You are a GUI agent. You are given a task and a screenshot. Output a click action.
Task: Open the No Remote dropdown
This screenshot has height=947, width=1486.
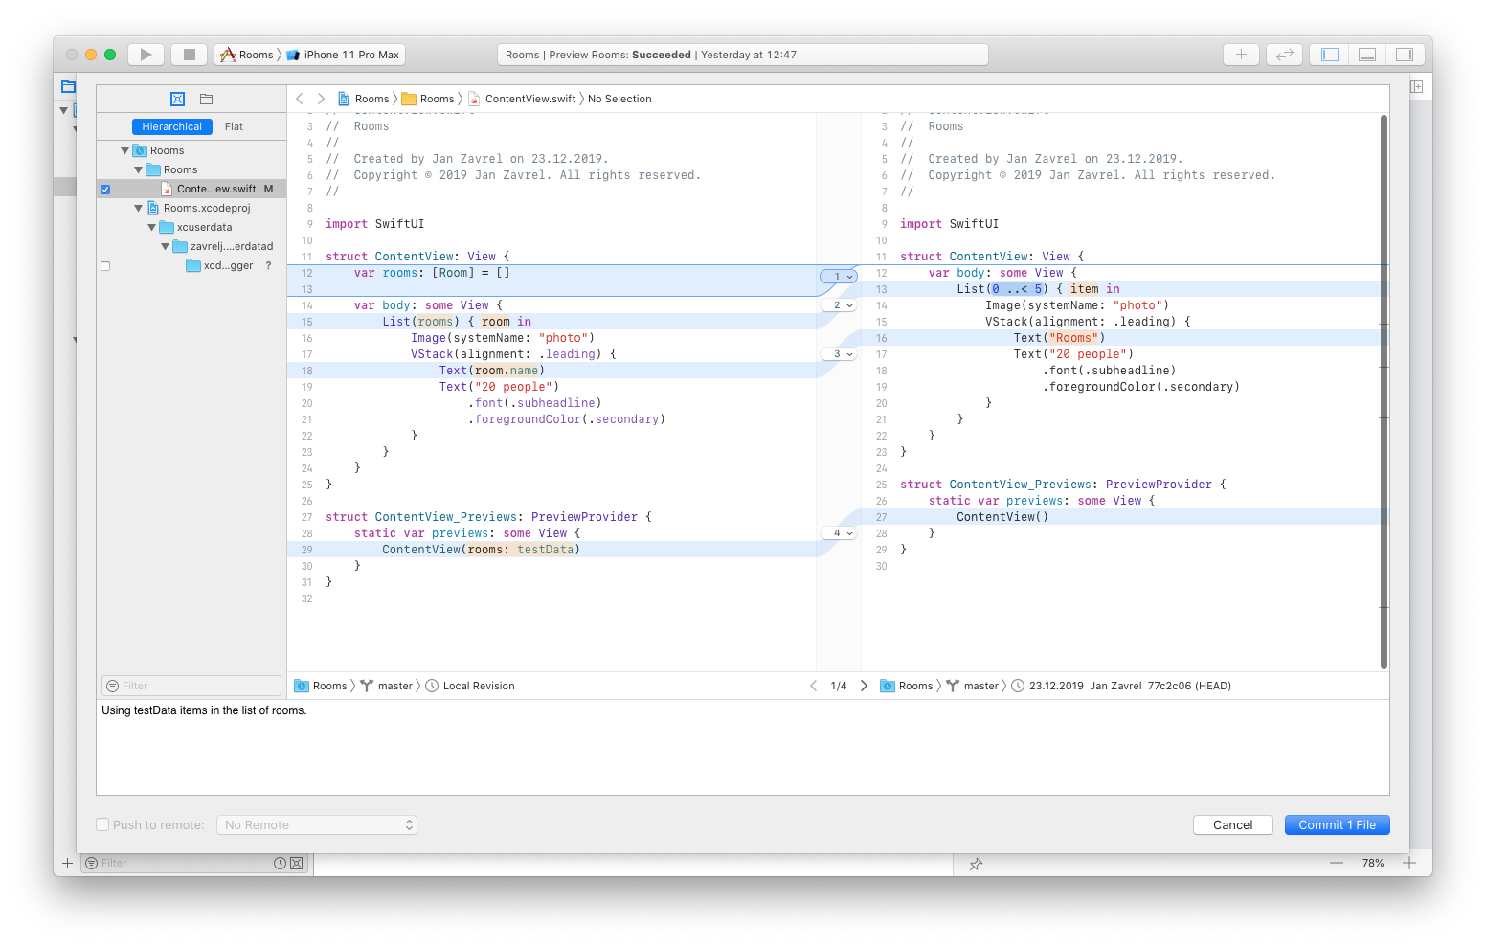pyautogui.click(x=317, y=823)
